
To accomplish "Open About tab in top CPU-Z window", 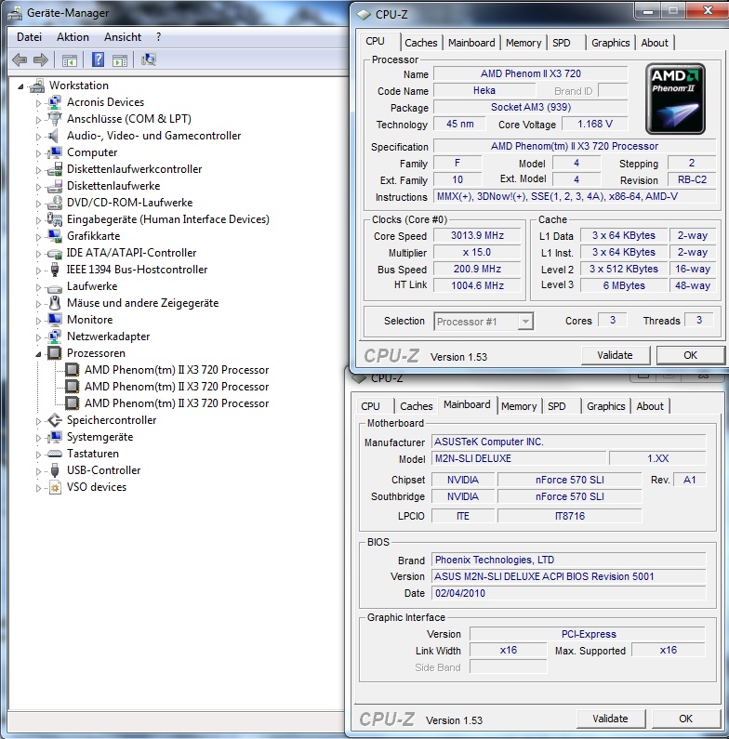I will click(655, 43).
